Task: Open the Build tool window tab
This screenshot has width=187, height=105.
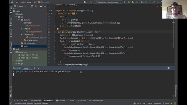Action: click(71, 100)
